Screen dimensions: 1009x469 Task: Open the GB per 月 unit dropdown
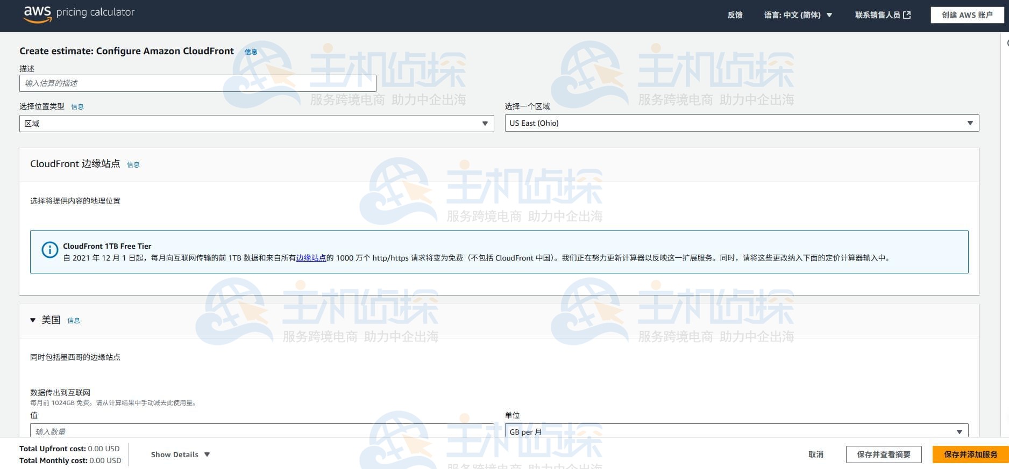point(736,431)
